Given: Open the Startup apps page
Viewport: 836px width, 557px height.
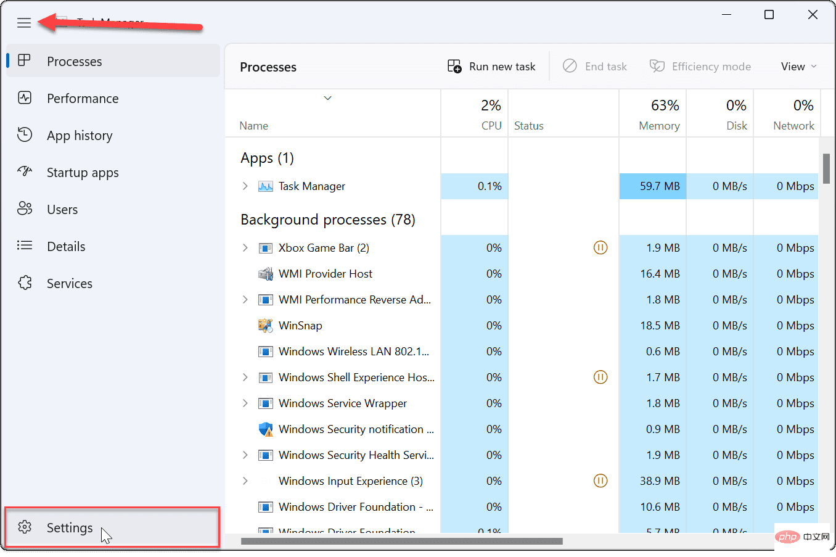Looking at the screenshot, I should (x=113, y=171).
